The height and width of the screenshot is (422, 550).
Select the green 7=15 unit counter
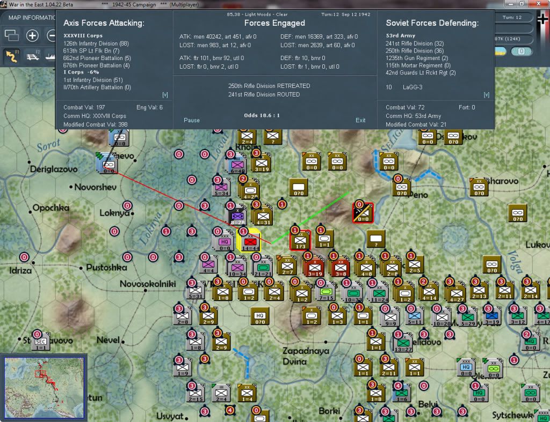(x=326, y=291)
